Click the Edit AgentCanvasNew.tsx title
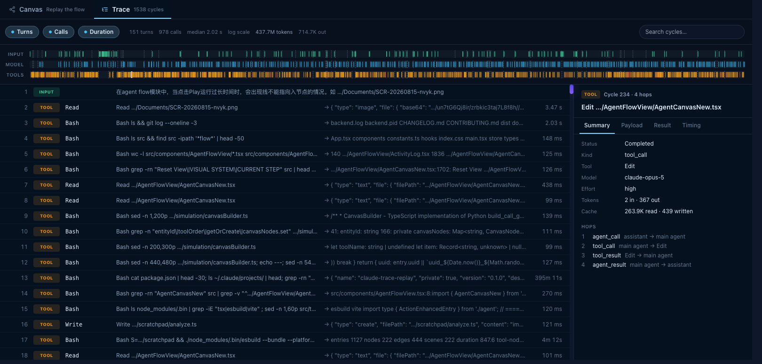 click(x=651, y=108)
